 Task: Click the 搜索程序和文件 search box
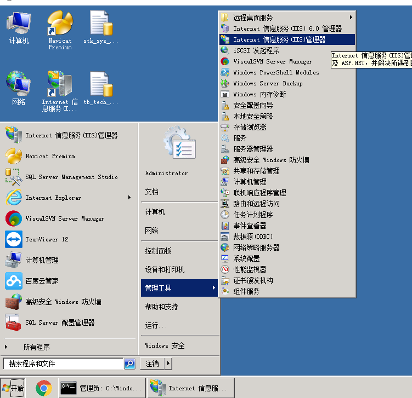(63, 364)
